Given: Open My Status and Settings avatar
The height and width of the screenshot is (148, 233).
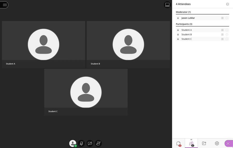Looking at the screenshot, I should click(x=73, y=143).
